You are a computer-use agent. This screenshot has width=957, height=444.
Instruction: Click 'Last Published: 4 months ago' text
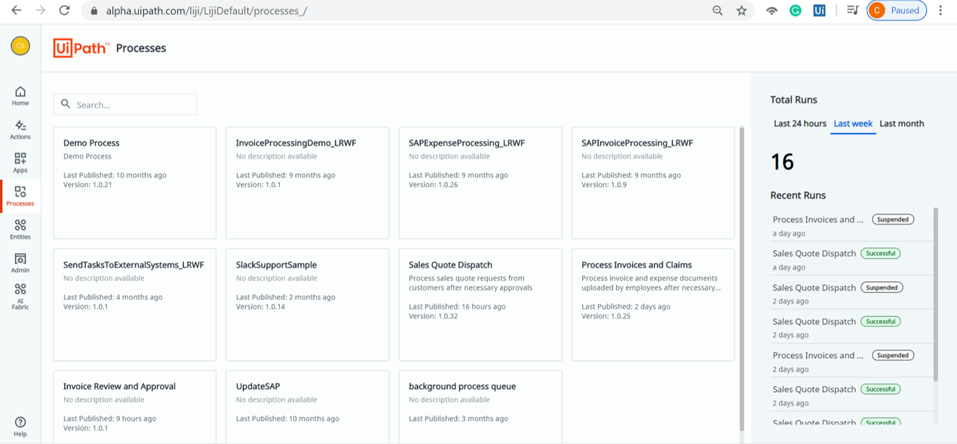click(x=112, y=297)
